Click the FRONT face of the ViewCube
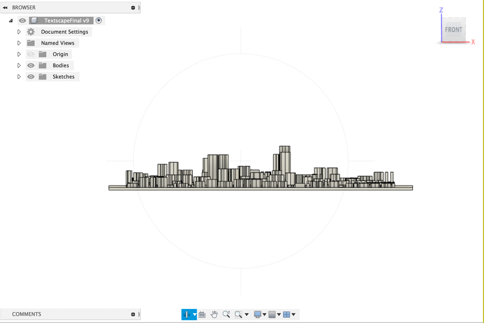This screenshot has width=484, height=323. pyautogui.click(x=453, y=30)
